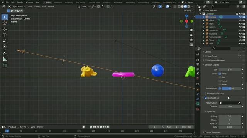Hide the Torus object in viewport
247x138 pixels.
[240, 40]
